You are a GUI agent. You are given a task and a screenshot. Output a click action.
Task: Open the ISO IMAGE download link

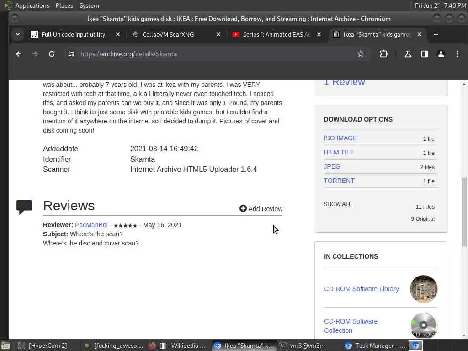(340, 138)
